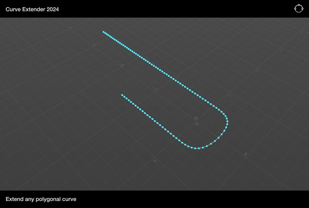Click the topmost starting point of the curve
Screen dimensions: 309x208
click(103, 32)
